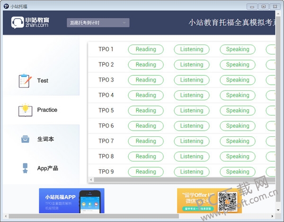Viewport: 284px width, 222px height.
Task: Open TPO 9 Speaking
Action: (x=238, y=172)
